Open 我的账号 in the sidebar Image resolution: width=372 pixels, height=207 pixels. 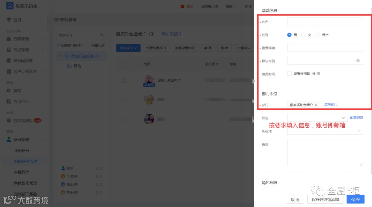(x=22, y=150)
